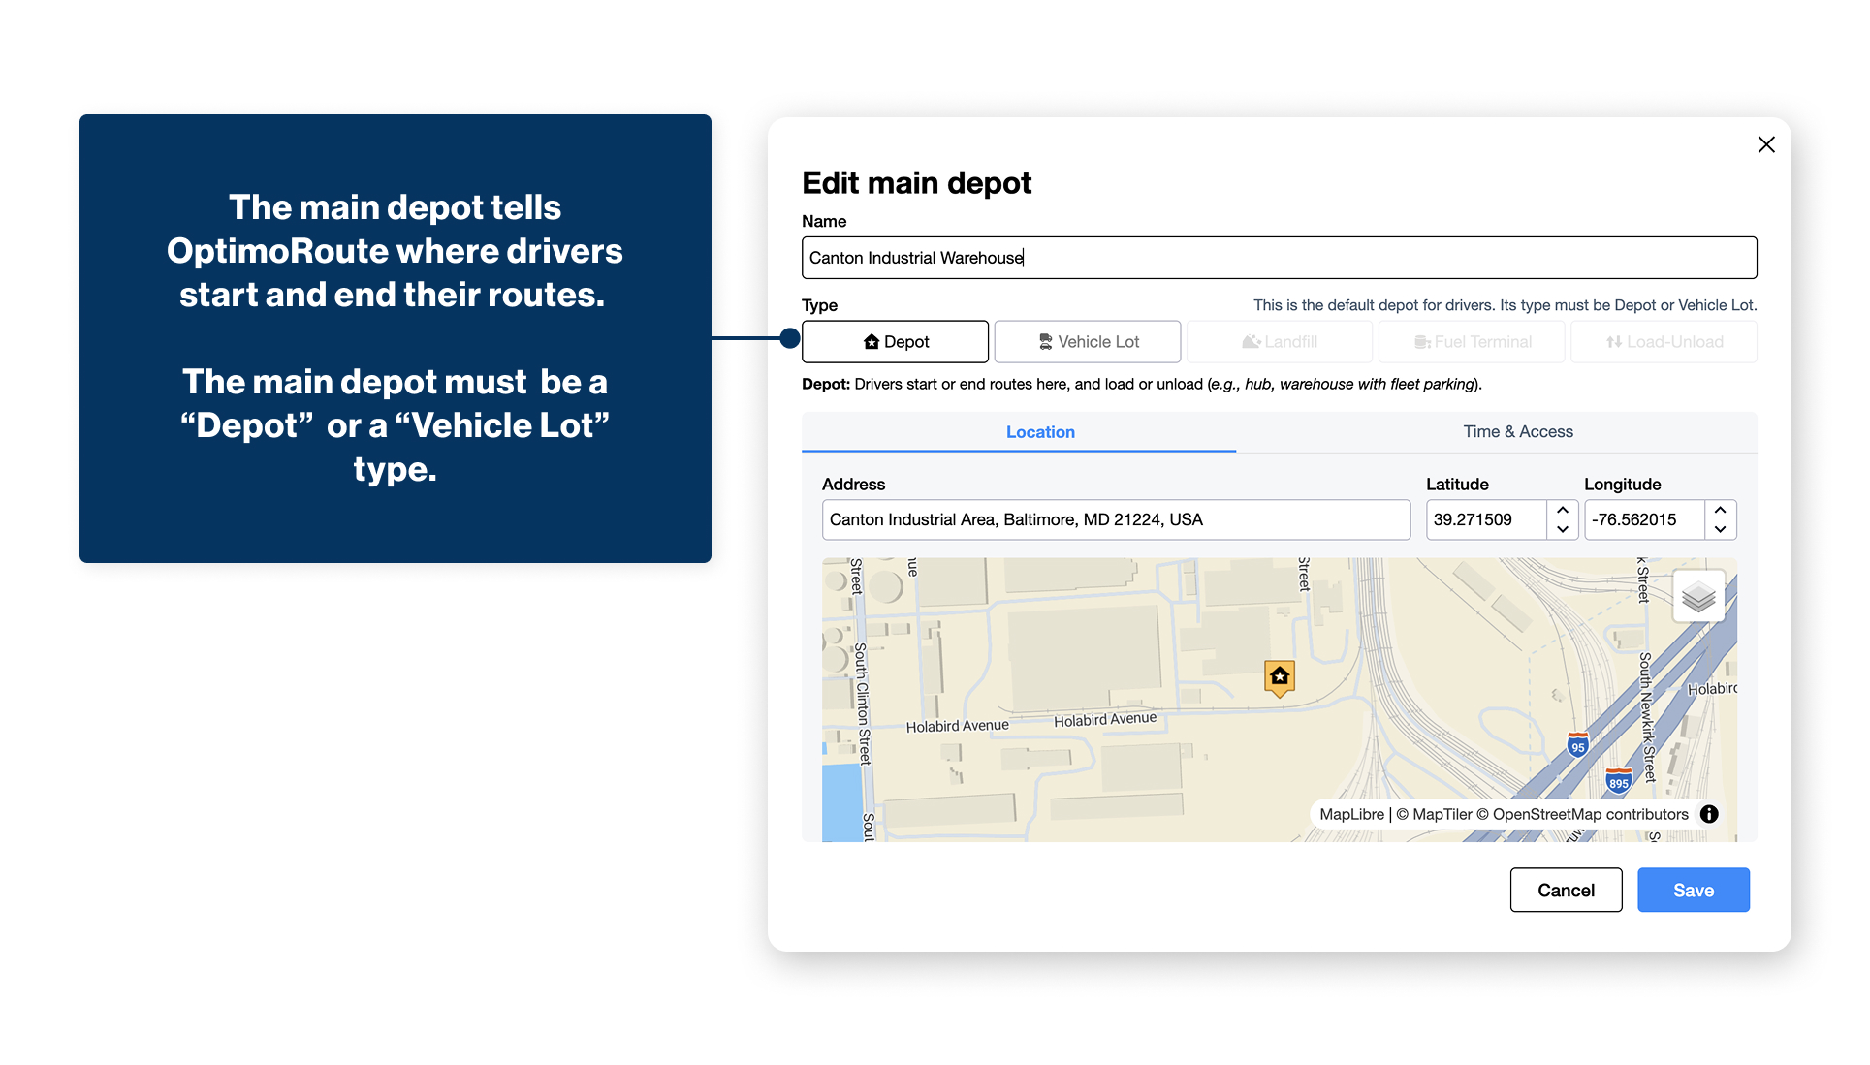Open the map layers selector
The width and height of the screenshot is (1870, 1065).
[x=1698, y=596]
